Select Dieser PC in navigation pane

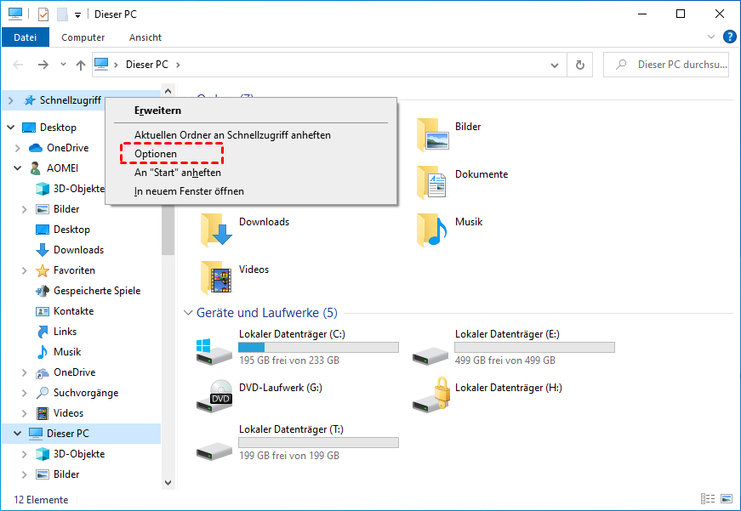pyautogui.click(x=67, y=434)
